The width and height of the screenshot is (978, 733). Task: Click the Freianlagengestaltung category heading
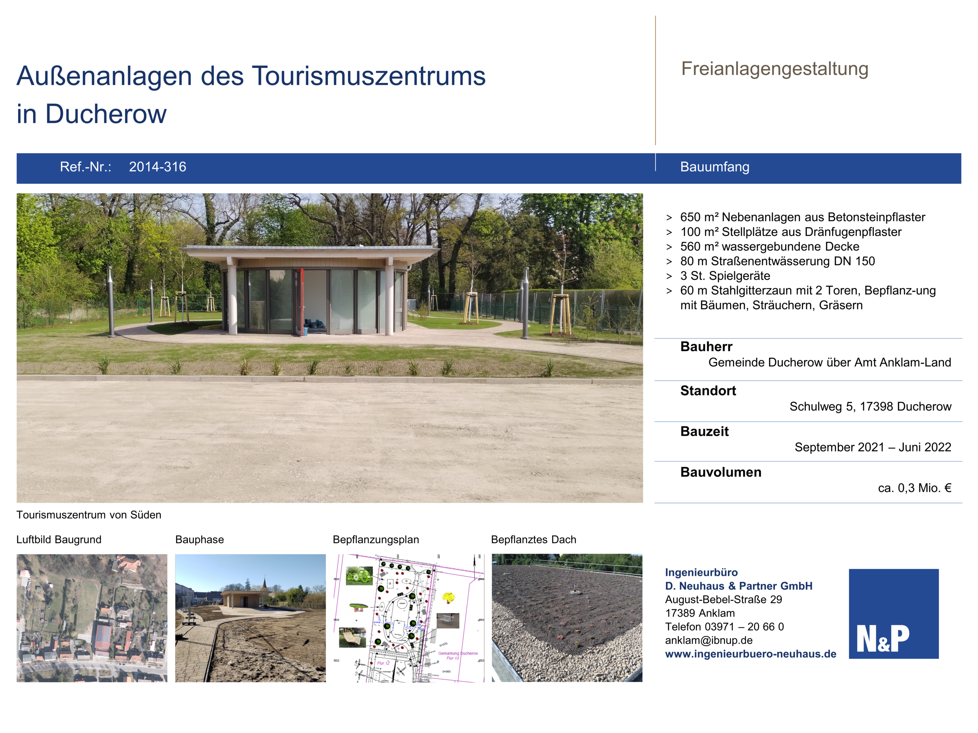[775, 69]
